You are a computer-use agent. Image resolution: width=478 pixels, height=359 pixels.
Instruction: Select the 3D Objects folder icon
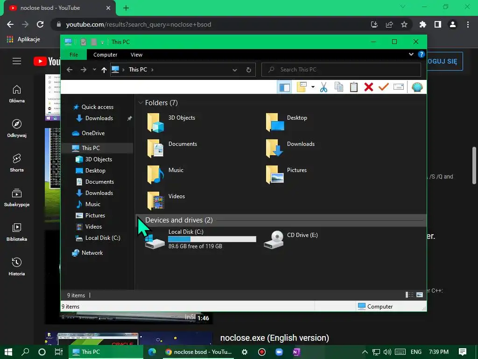click(155, 123)
